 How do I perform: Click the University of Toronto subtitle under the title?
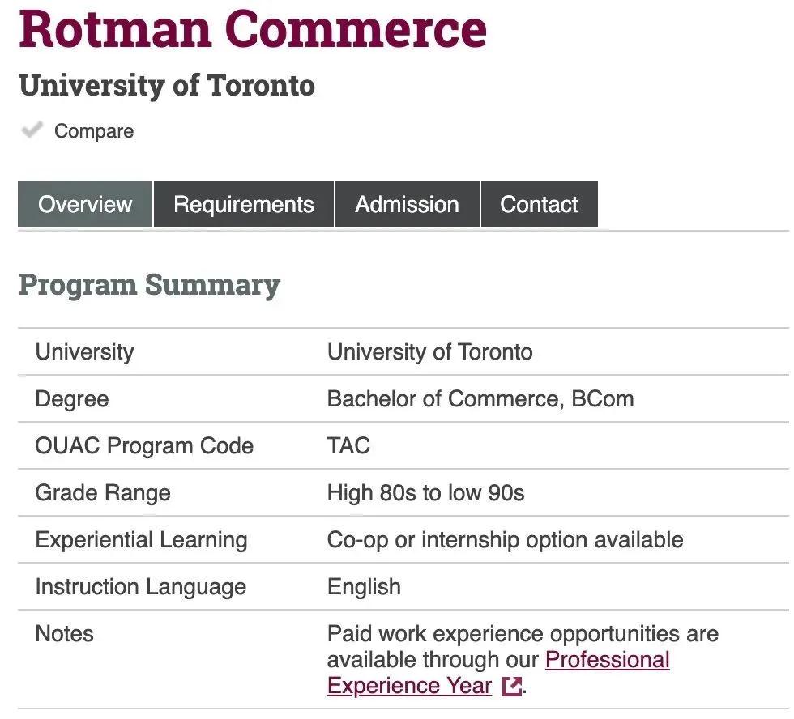click(167, 86)
